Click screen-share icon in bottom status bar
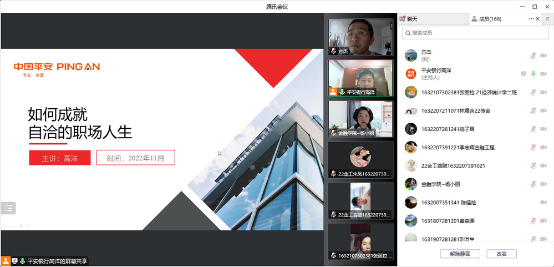This screenshot has width=554, height=267. click(14, 261)
